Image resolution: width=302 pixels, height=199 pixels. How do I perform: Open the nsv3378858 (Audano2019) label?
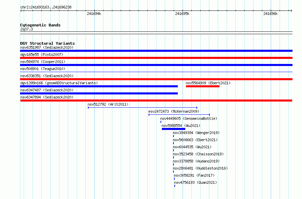point(196,161)
